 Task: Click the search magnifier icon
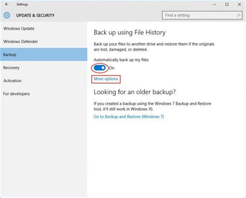(x=239, y=15)
